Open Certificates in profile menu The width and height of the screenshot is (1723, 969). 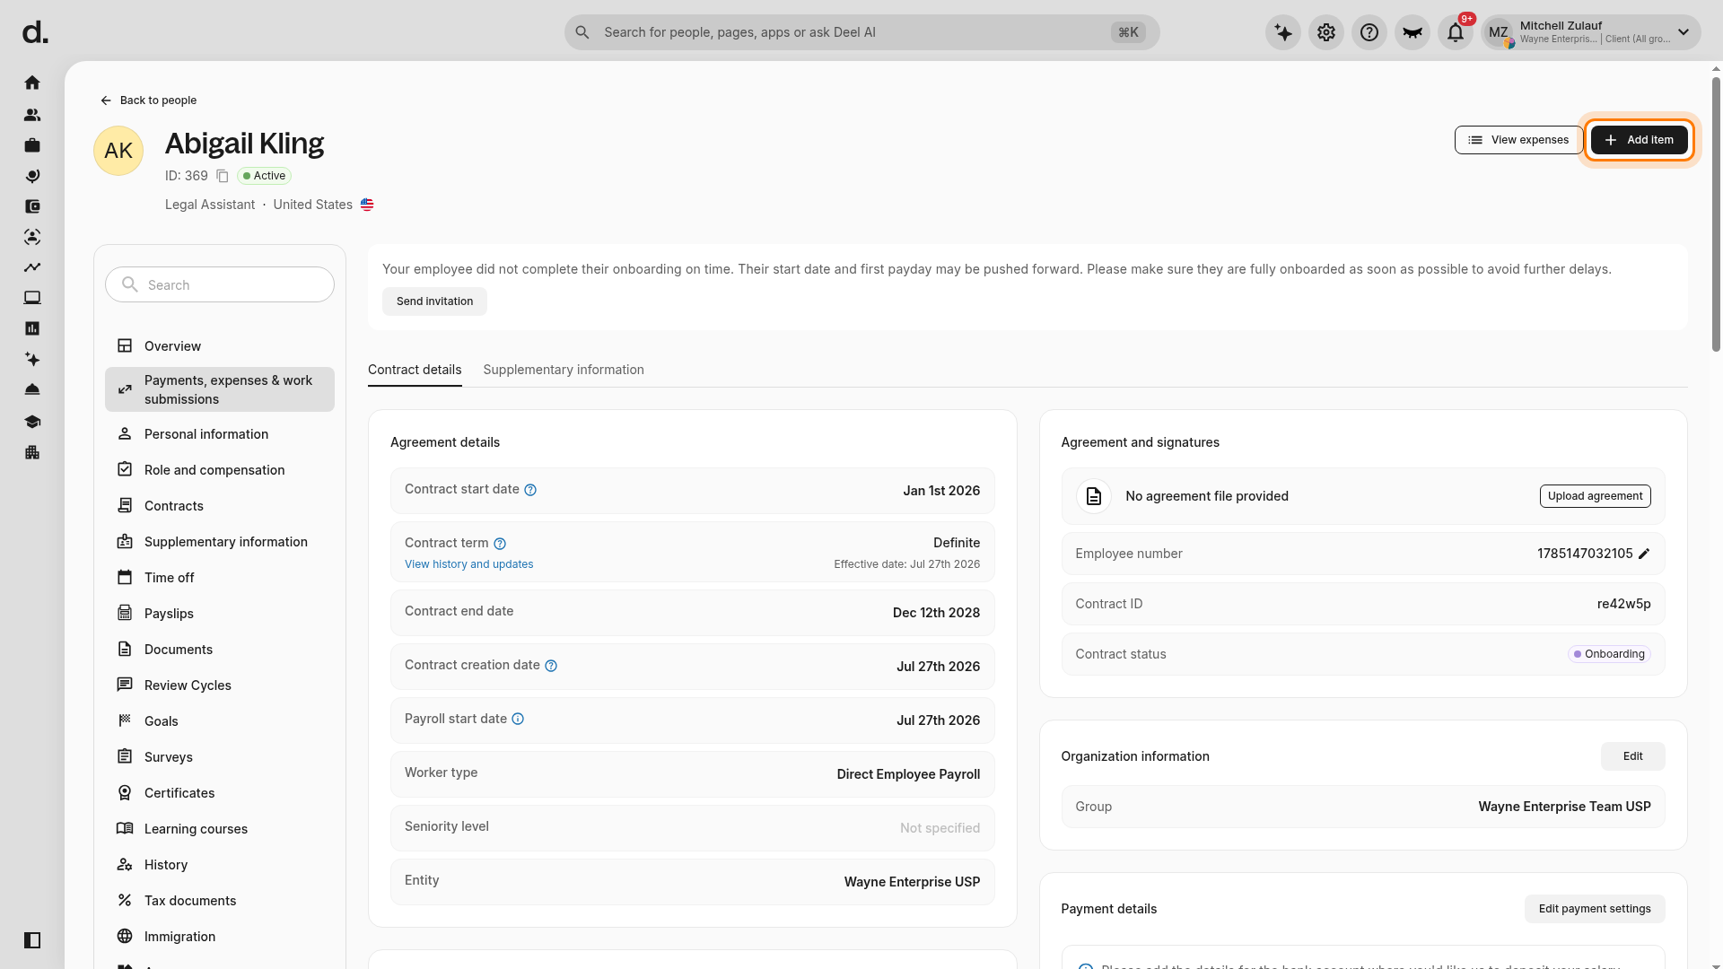pos(220,793)
